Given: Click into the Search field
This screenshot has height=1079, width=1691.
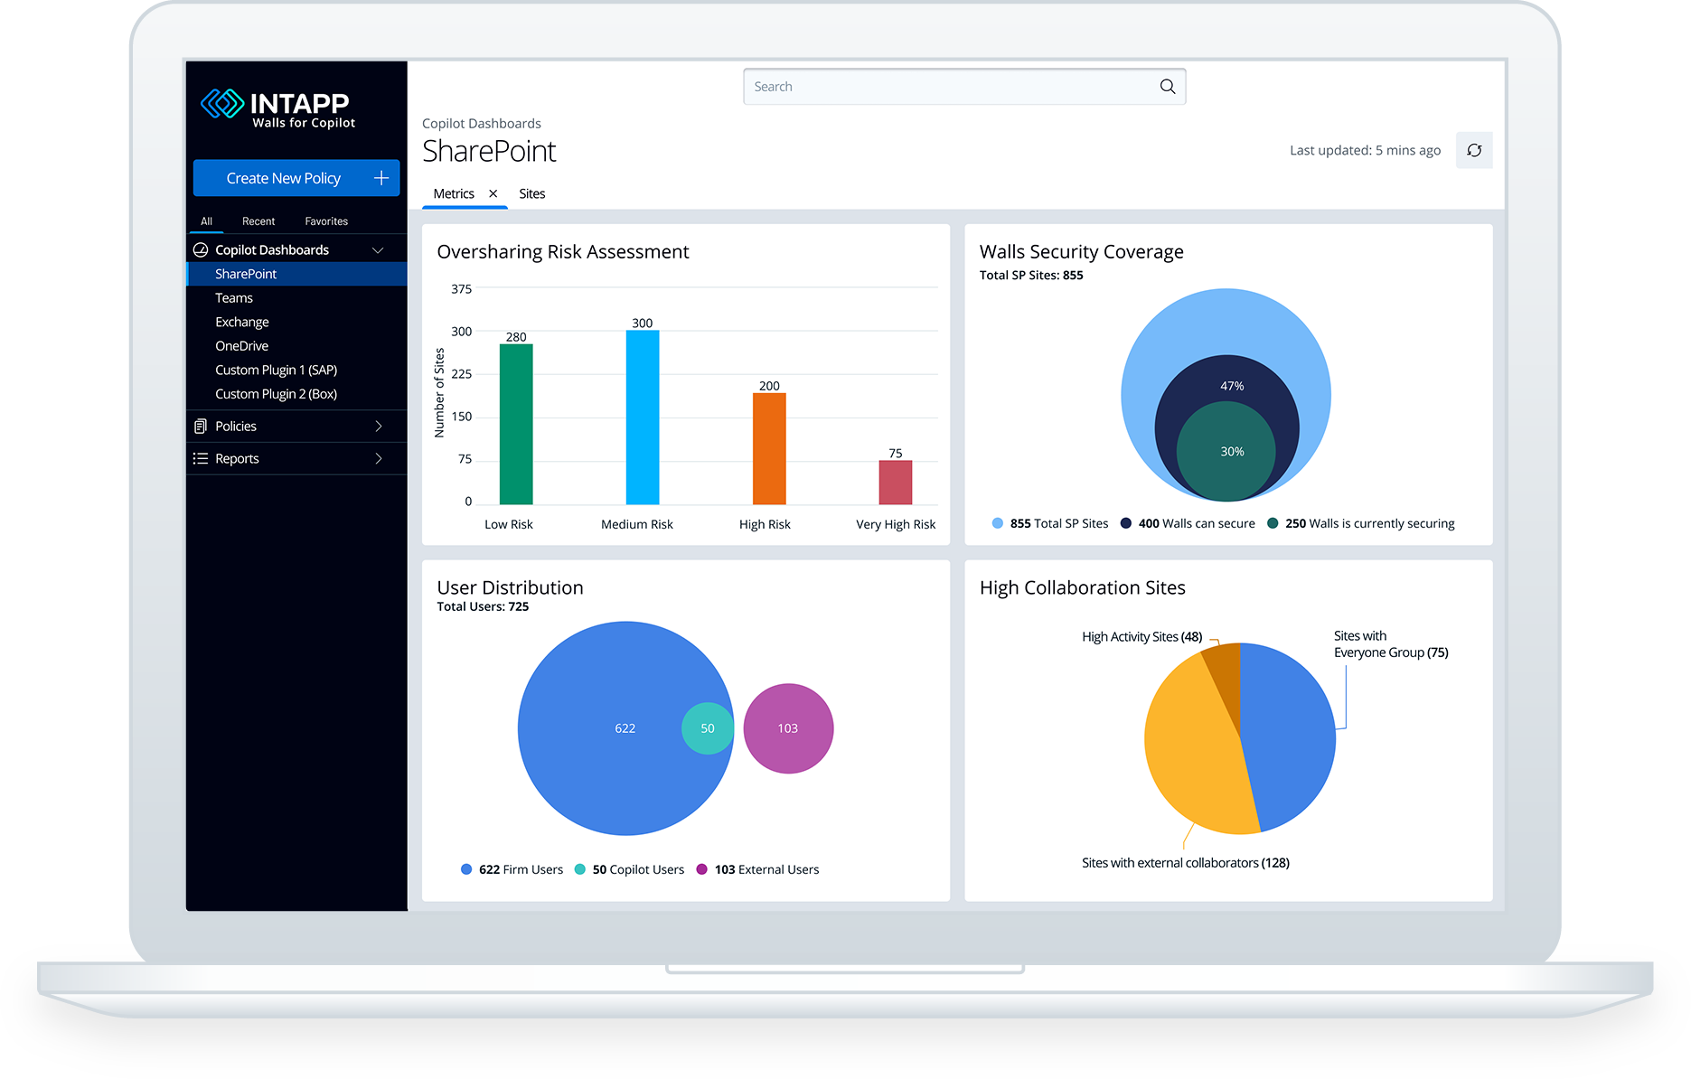Looking at the screenshot, I should point(964,87).
